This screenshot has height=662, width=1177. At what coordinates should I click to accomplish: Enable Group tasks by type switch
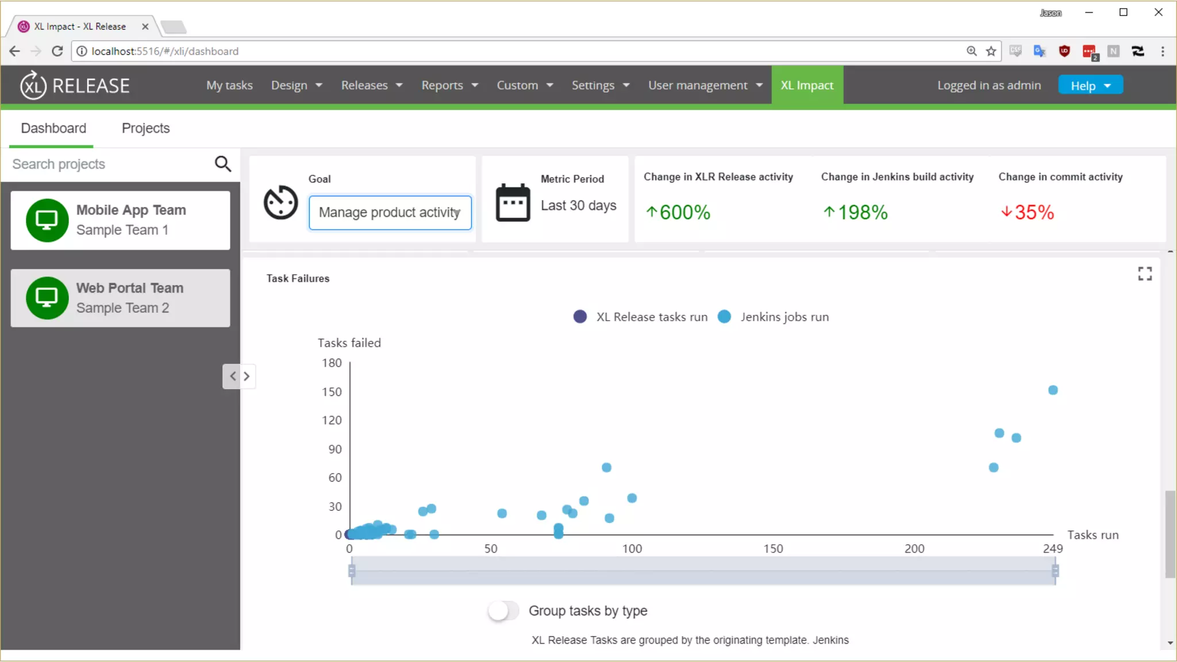tap(503, 610)
